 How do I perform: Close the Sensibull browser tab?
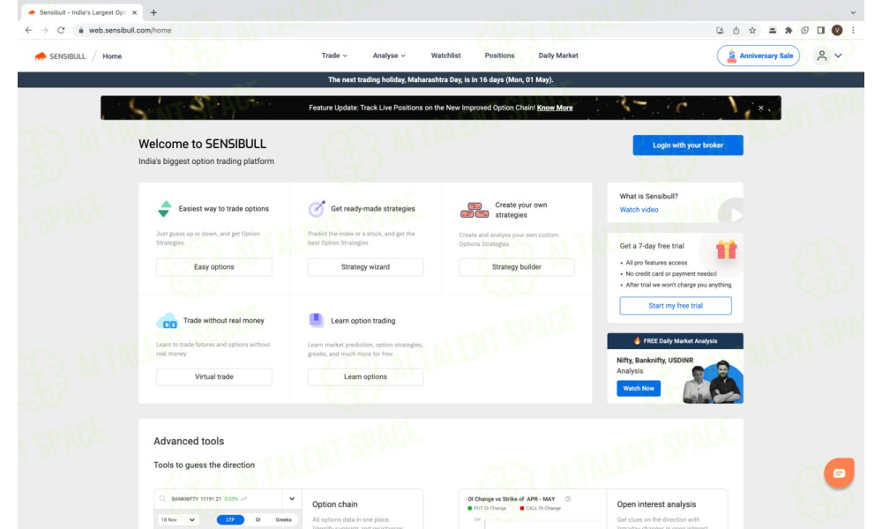coord(134,12)
